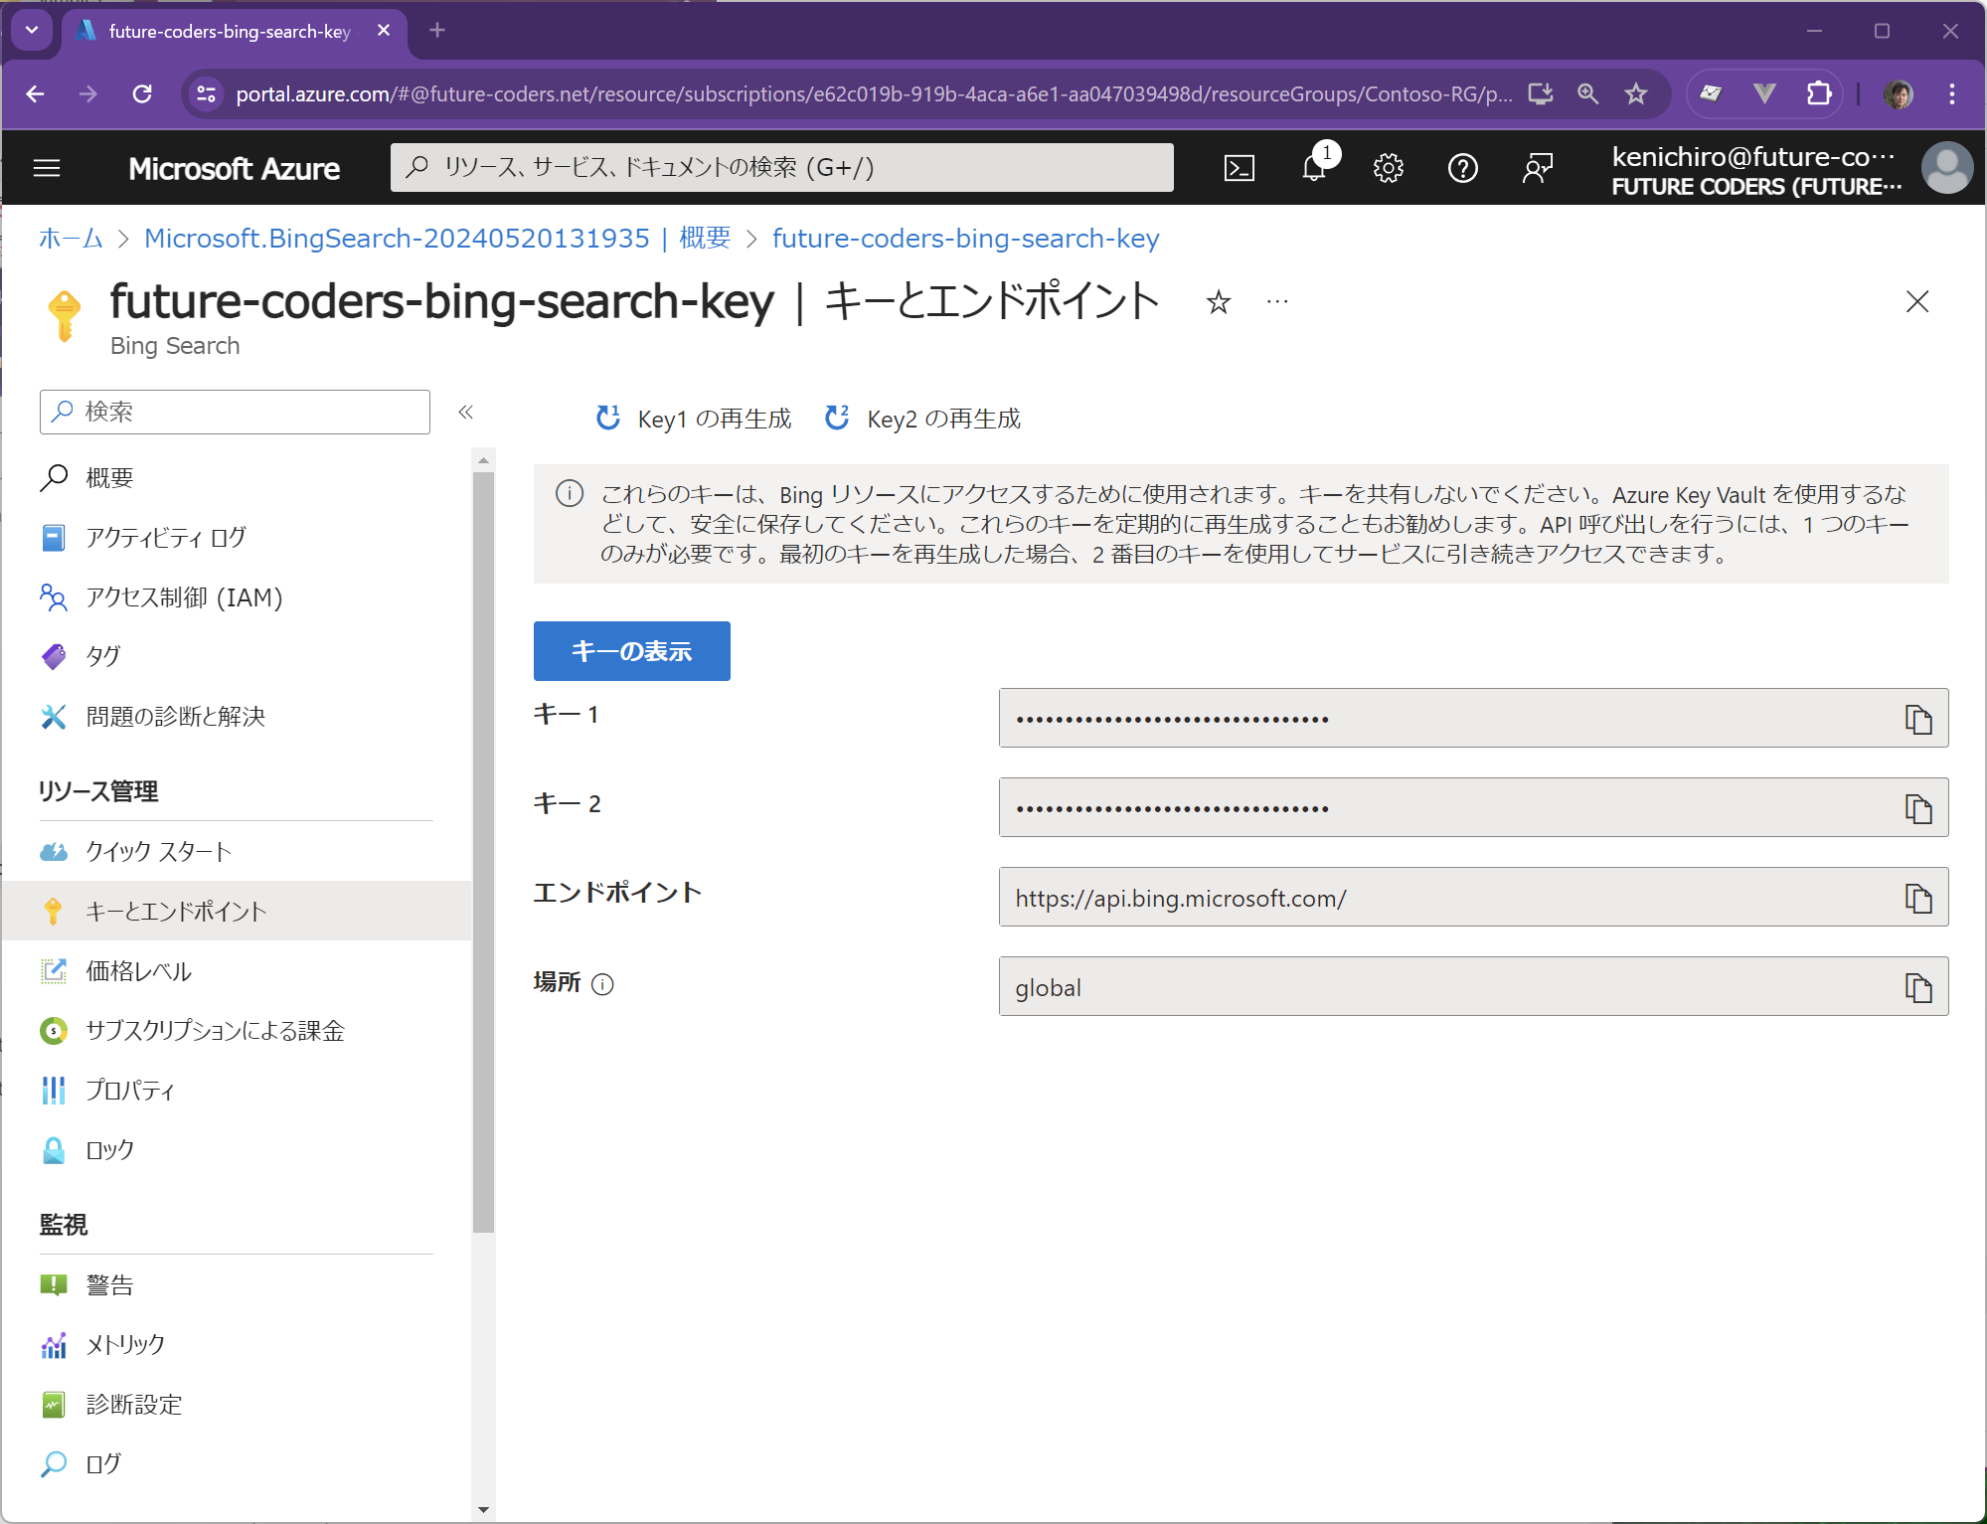This screenshot has width=1987, height=1524.
Task: Open the browser tab search chevron
Action: tap(31, 30)
